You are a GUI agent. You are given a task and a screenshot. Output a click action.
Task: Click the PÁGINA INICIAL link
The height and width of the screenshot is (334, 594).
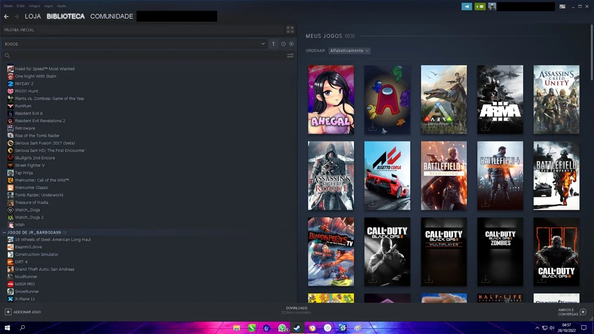tap(20, 30)
